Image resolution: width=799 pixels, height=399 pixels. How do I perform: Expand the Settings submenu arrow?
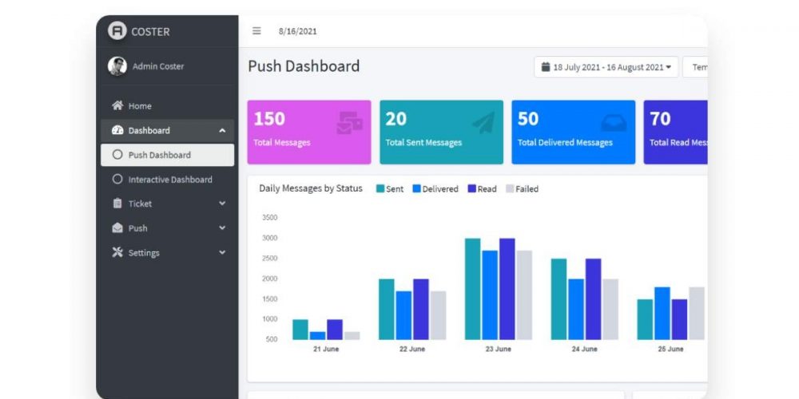pyautogui.click(x=222, y=253)
